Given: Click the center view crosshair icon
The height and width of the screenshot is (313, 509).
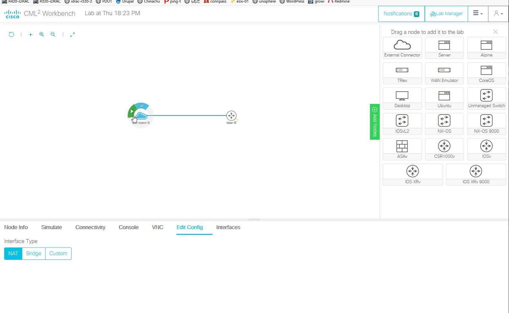Looking at the screenshot, I should pos(31,35).
